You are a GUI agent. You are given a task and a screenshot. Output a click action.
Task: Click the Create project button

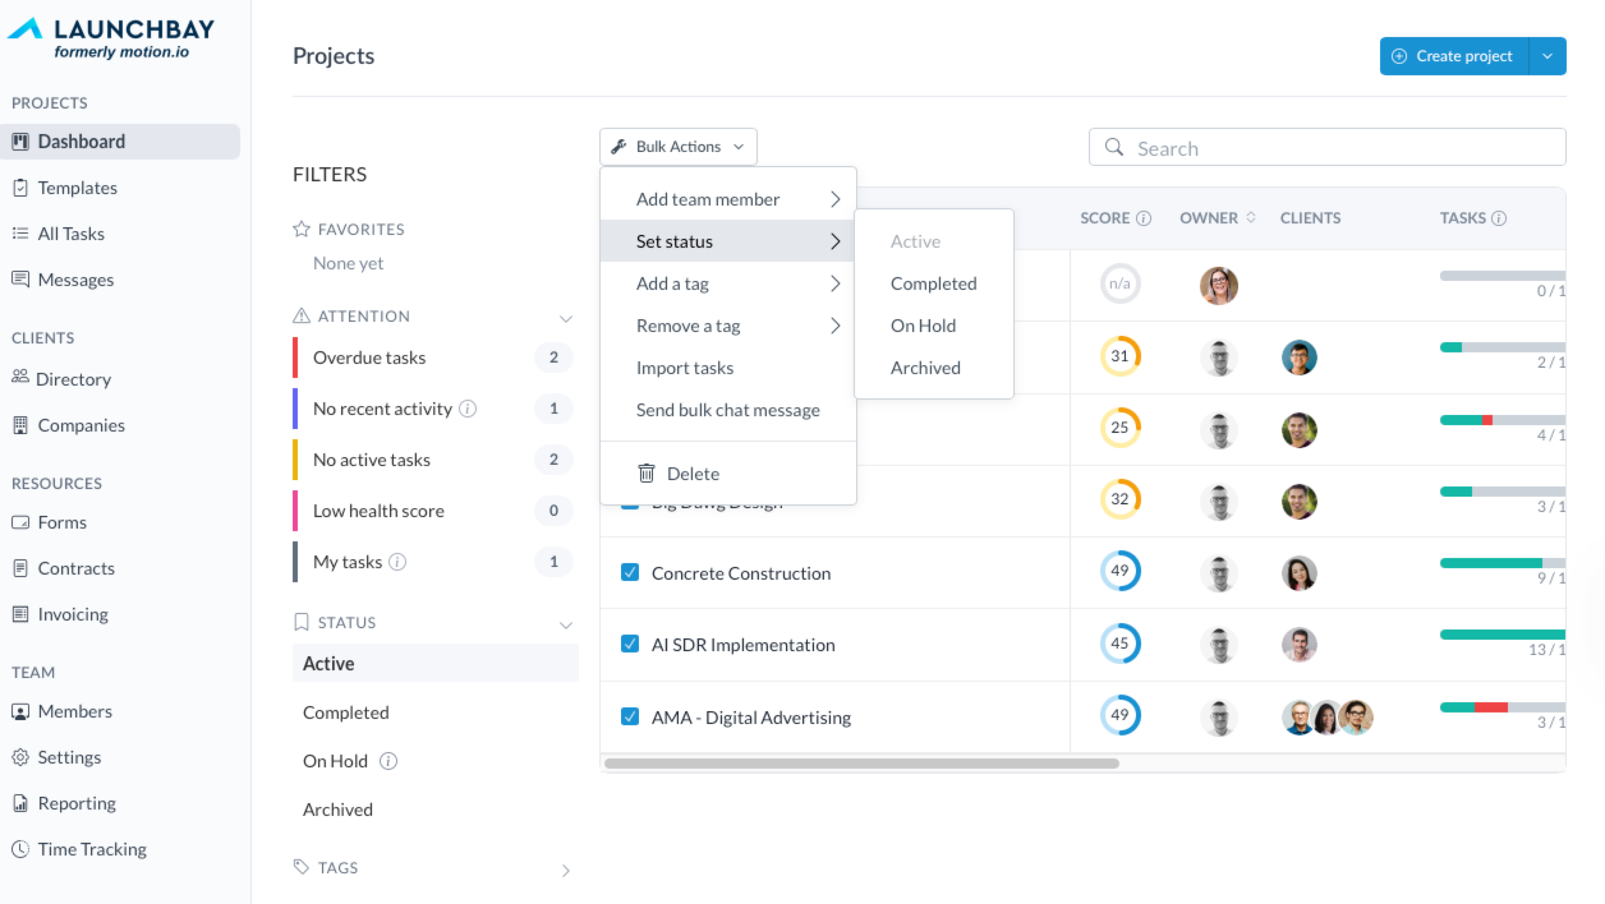[1454, 56]
